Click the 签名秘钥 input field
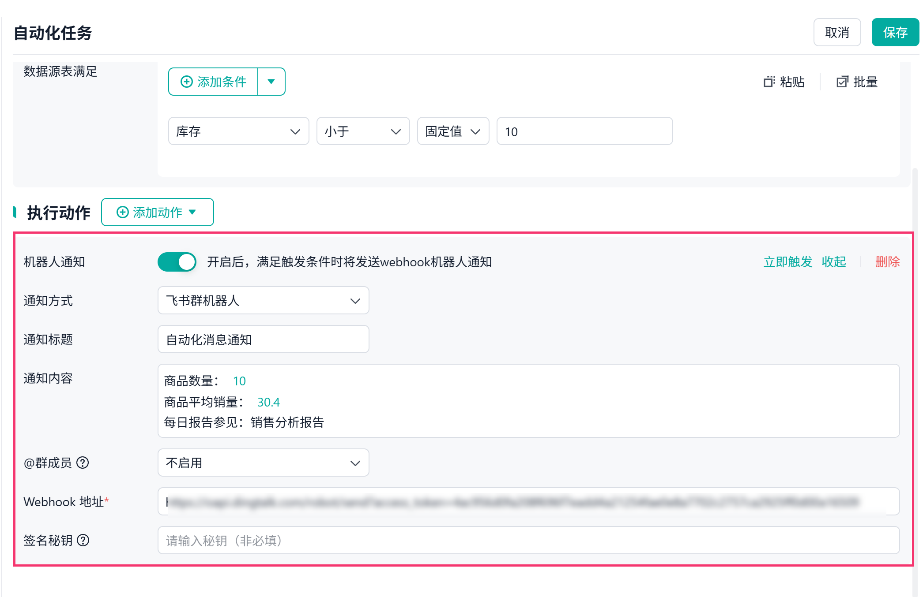Viewport: 923px width, 597px height. [528, 540]
